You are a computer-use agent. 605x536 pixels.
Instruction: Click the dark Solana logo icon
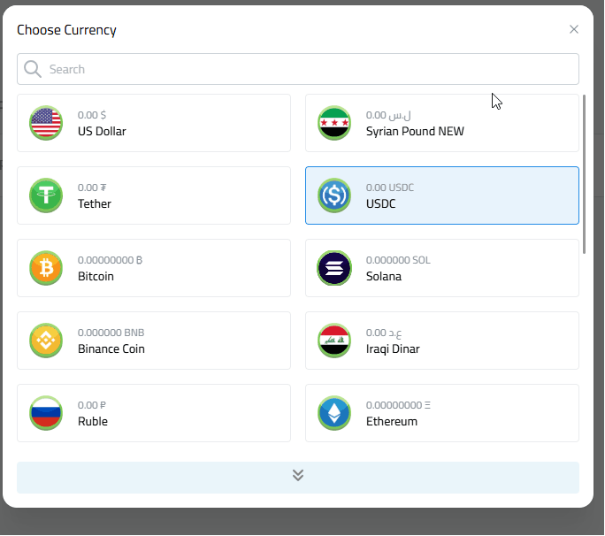[334, 268]
